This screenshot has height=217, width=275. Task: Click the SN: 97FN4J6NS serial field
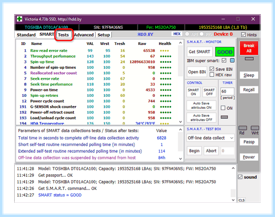[108, 28]
